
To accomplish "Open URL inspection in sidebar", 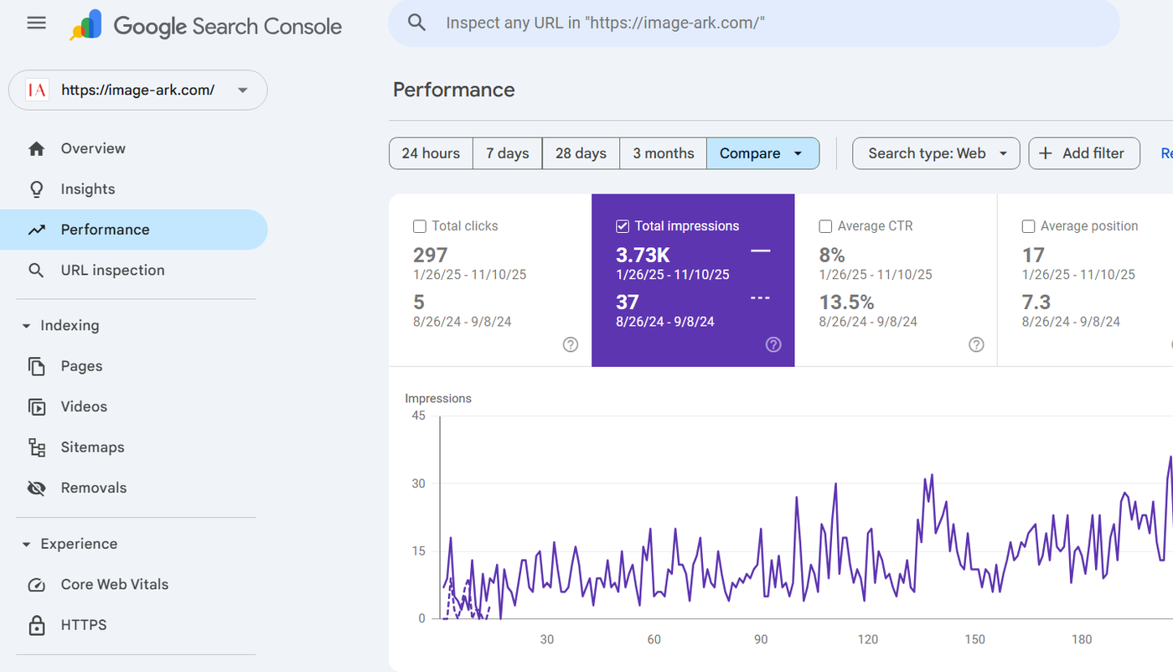I will click(x=133, y=271).
